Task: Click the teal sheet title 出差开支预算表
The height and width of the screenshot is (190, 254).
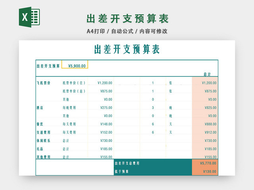Action: [x=127, y=49]
